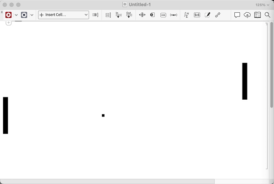Click the cloud upload publish icon
The image size is (274, 184).
[x=247, y=15]
